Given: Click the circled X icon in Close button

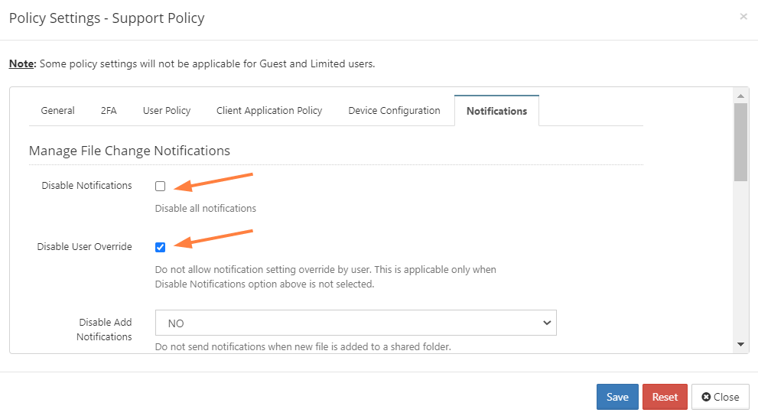Looking at the screenshot, I should point(706,397).
